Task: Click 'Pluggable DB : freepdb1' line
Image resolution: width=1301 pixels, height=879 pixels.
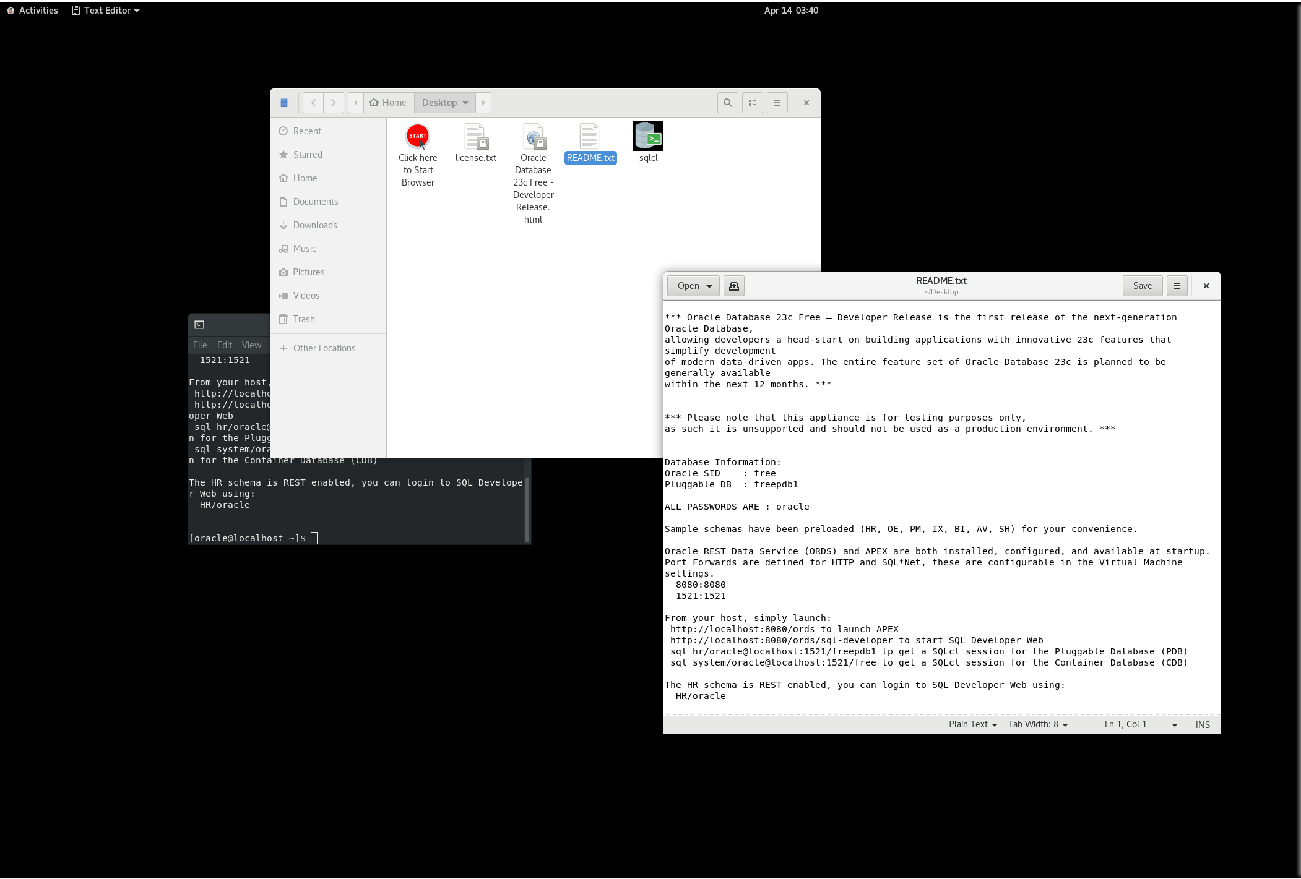Action: coord(731,484)
